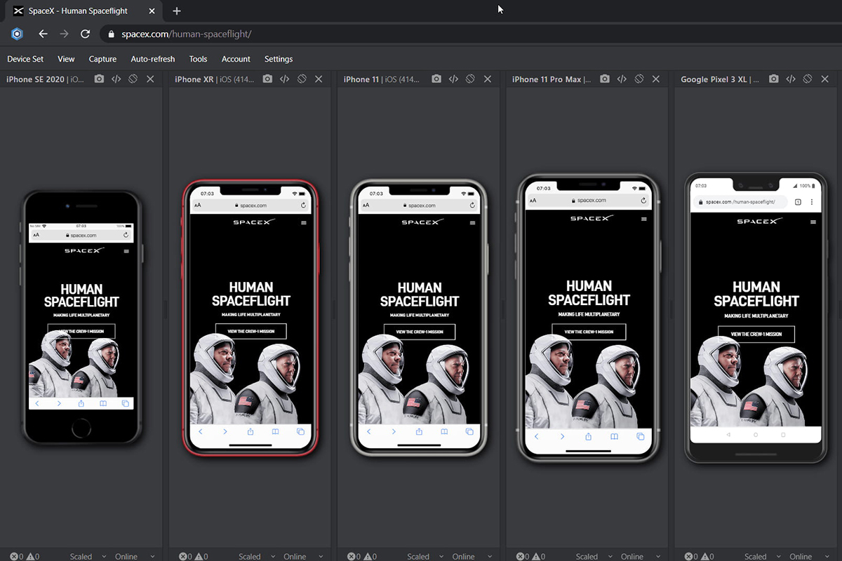Remove the iPhone XR device panel

pos(319,79)
